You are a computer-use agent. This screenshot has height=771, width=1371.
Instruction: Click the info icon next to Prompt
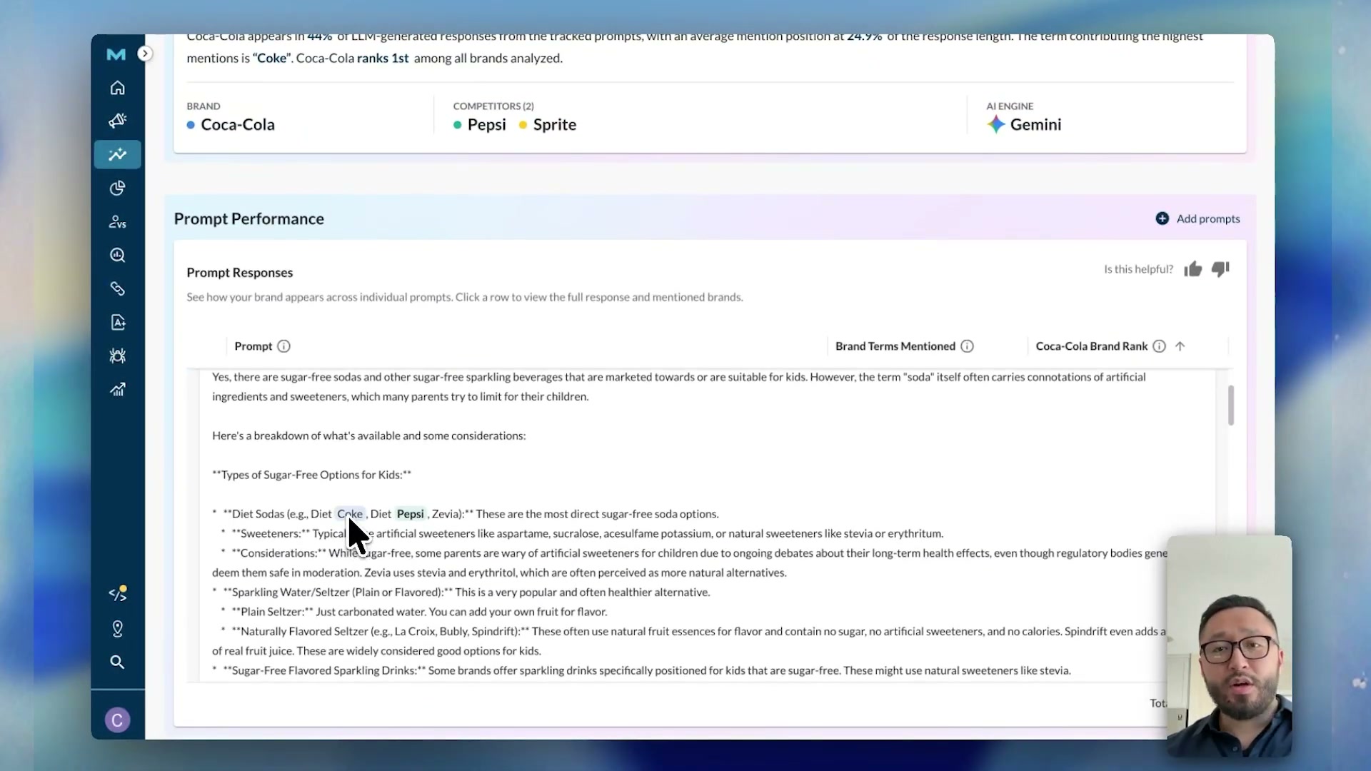[x=283, y=346]
